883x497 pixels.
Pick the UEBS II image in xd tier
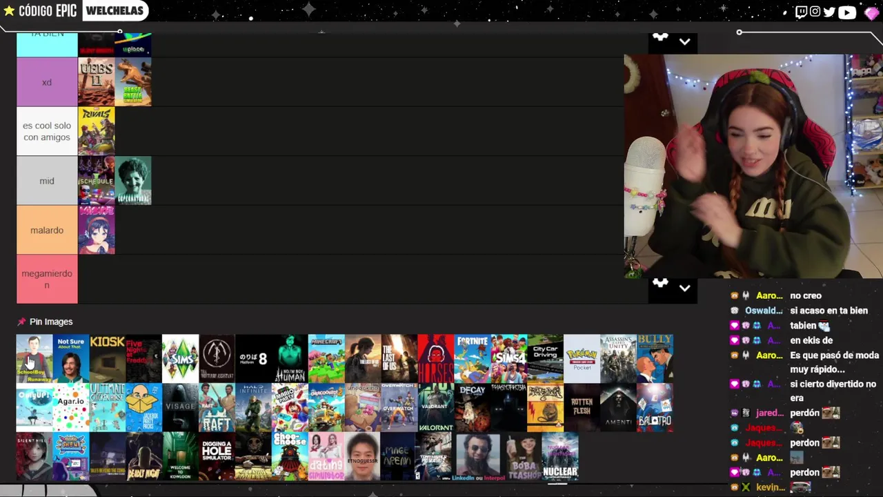coord(97,82)
